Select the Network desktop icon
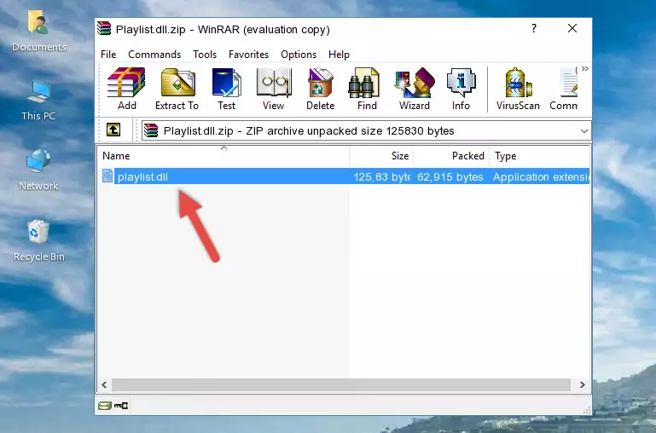 point(38,170)
